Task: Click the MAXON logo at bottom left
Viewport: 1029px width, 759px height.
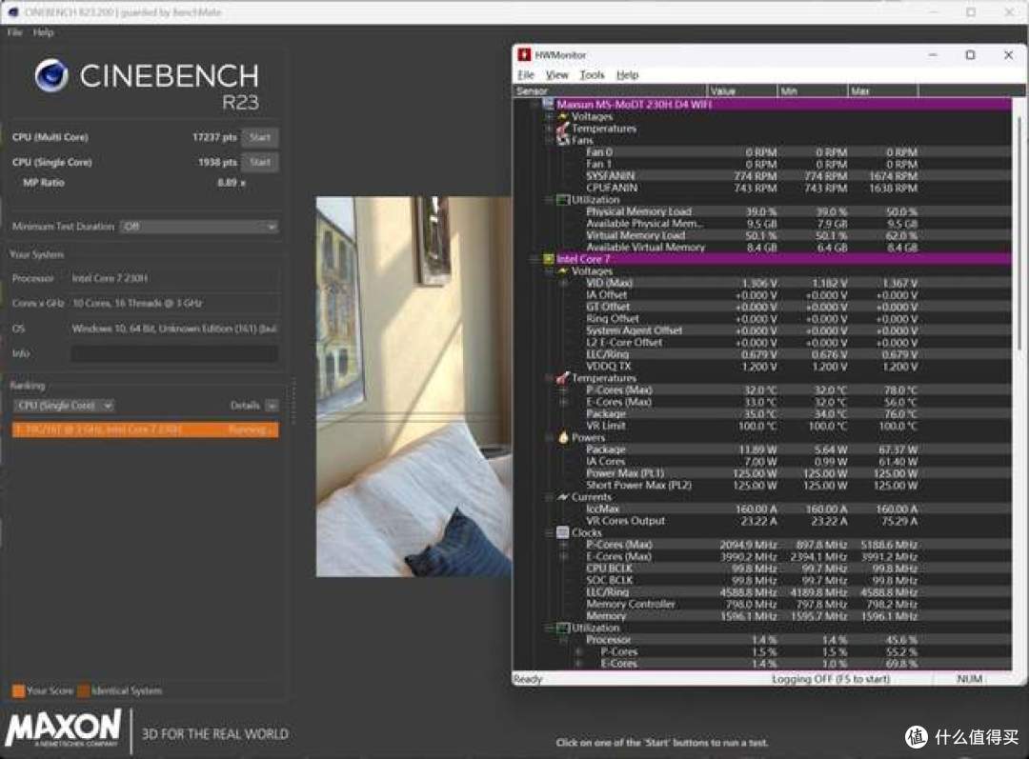Action: (63, 729)
